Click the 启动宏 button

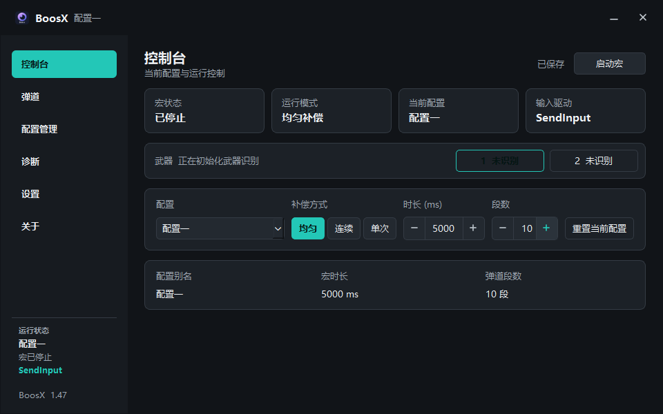(x=610, y=63)
